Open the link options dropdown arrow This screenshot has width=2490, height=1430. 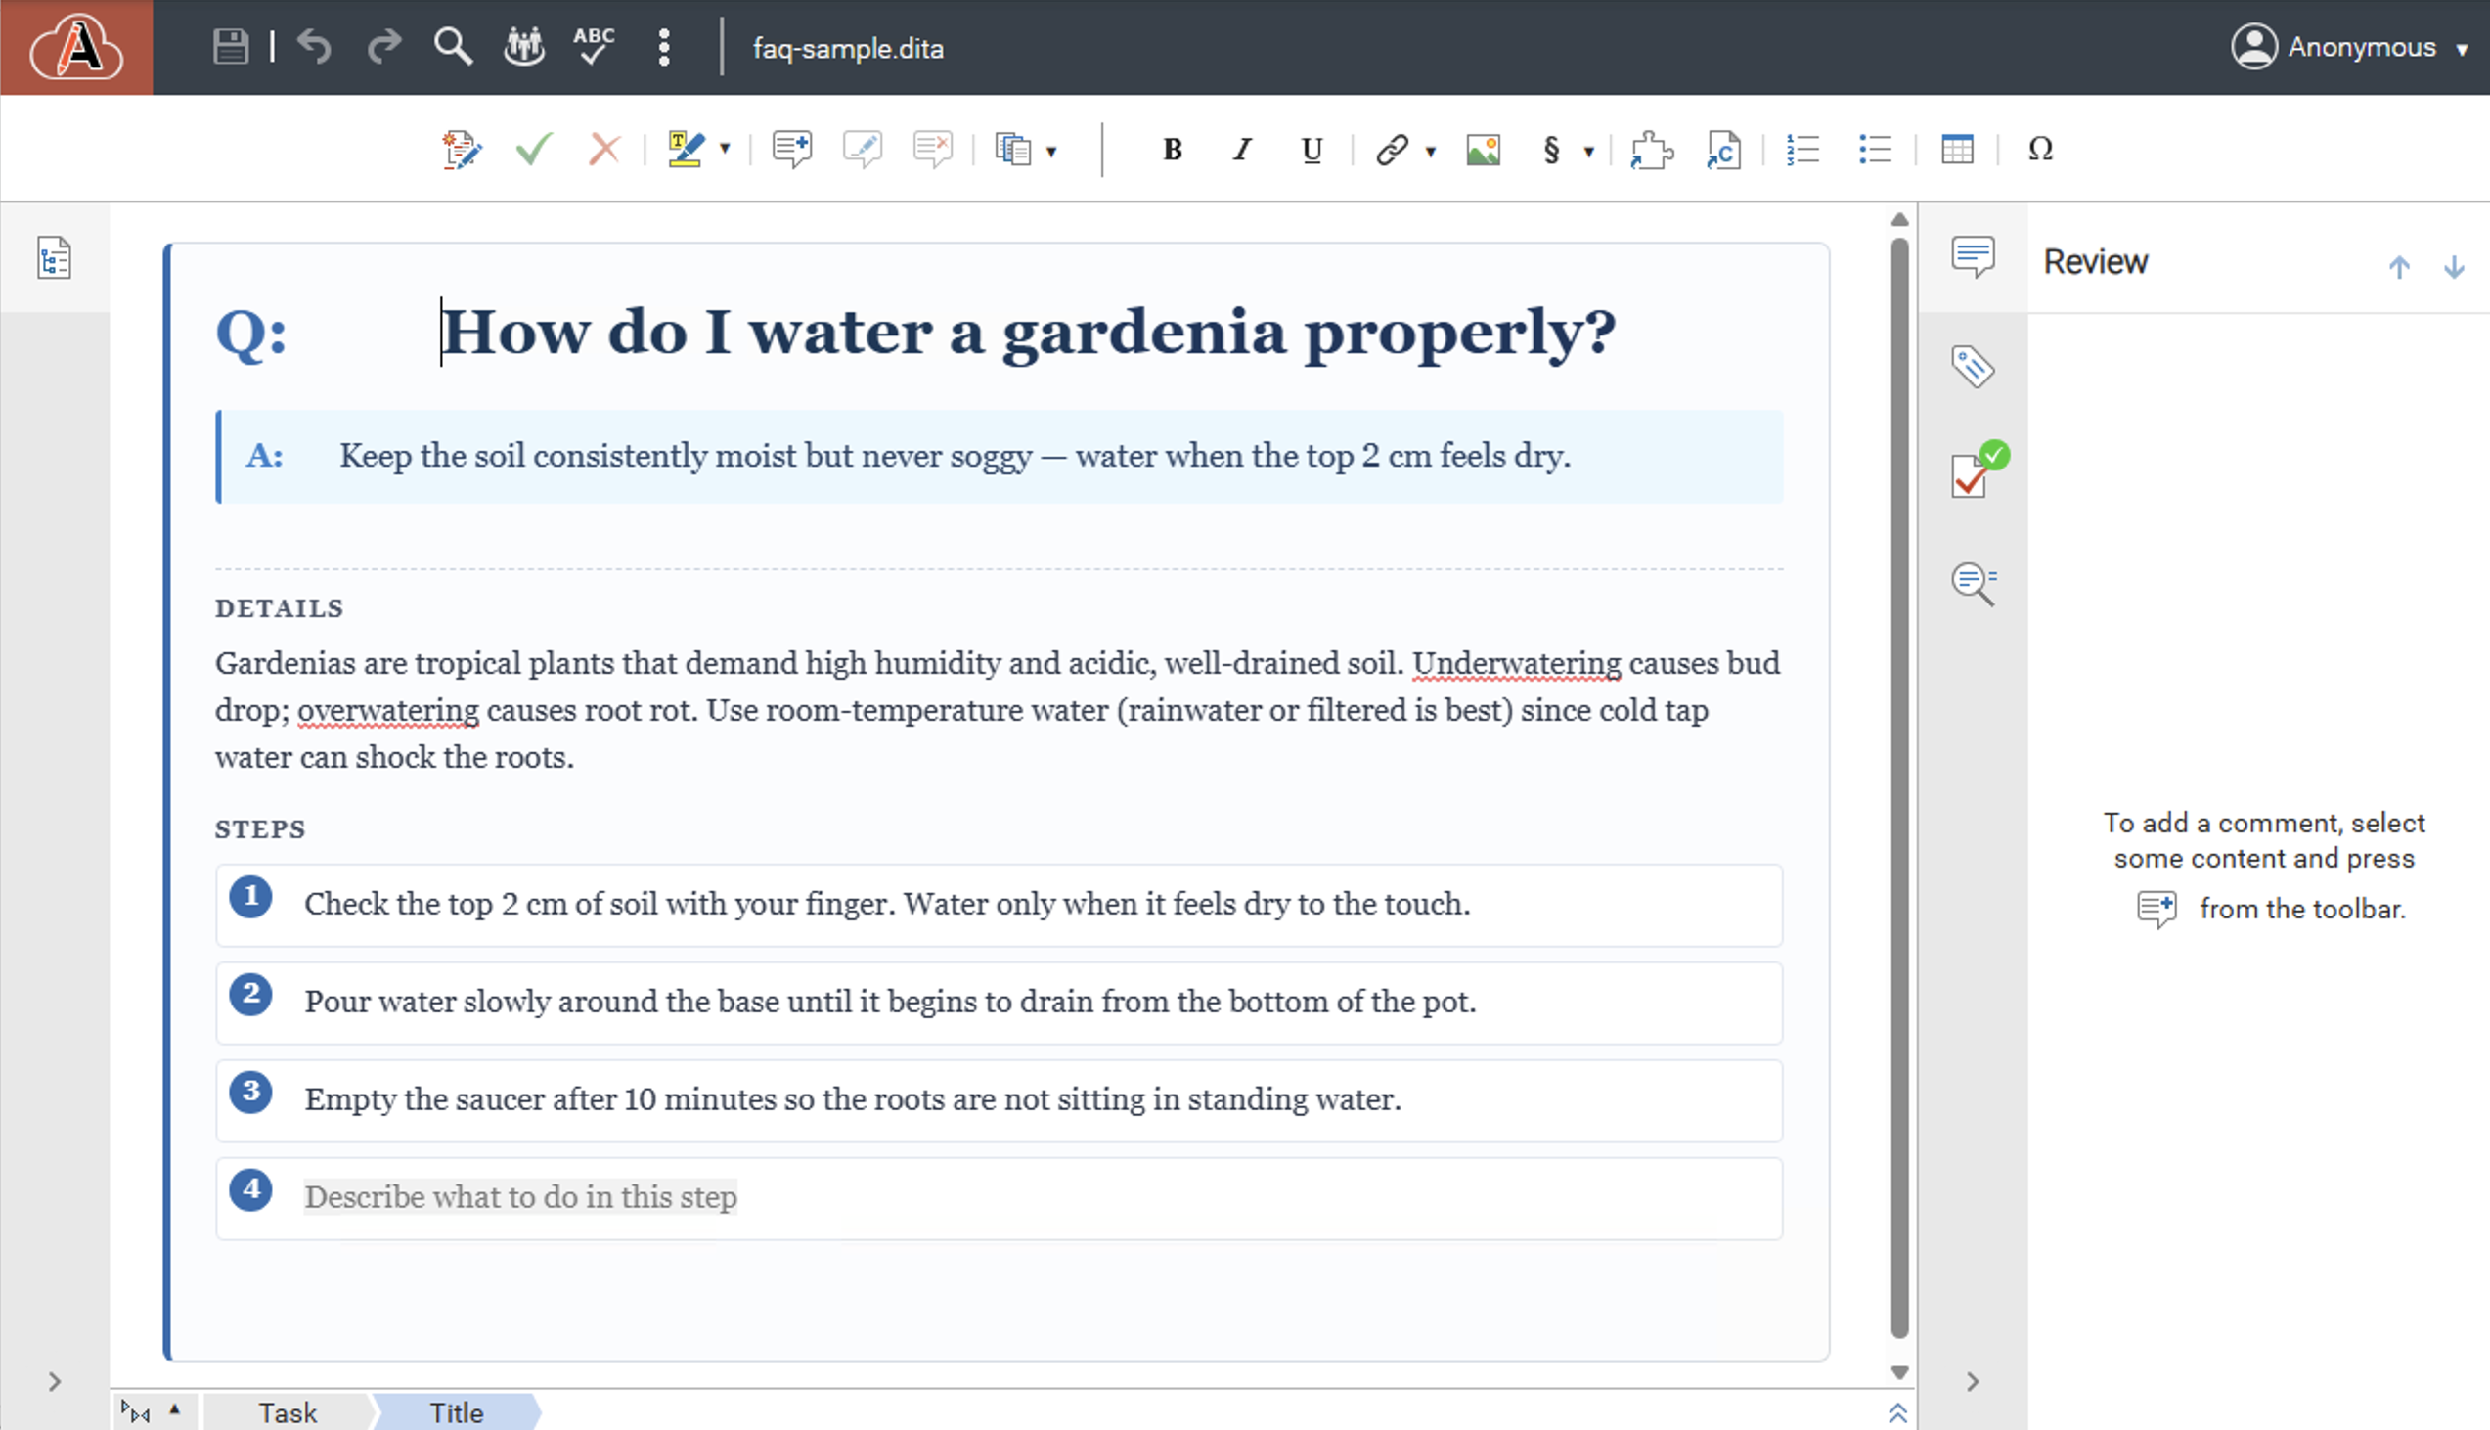coord(1431,152)
